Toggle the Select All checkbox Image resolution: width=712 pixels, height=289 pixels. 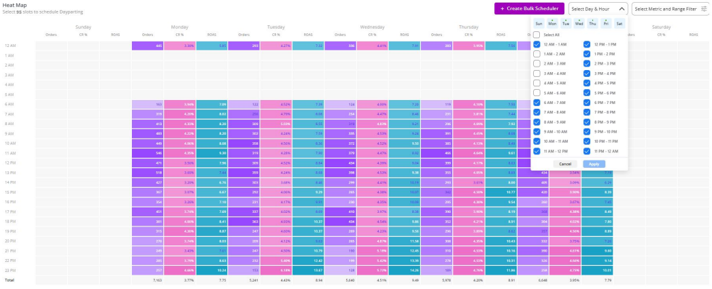click(537, 34)
